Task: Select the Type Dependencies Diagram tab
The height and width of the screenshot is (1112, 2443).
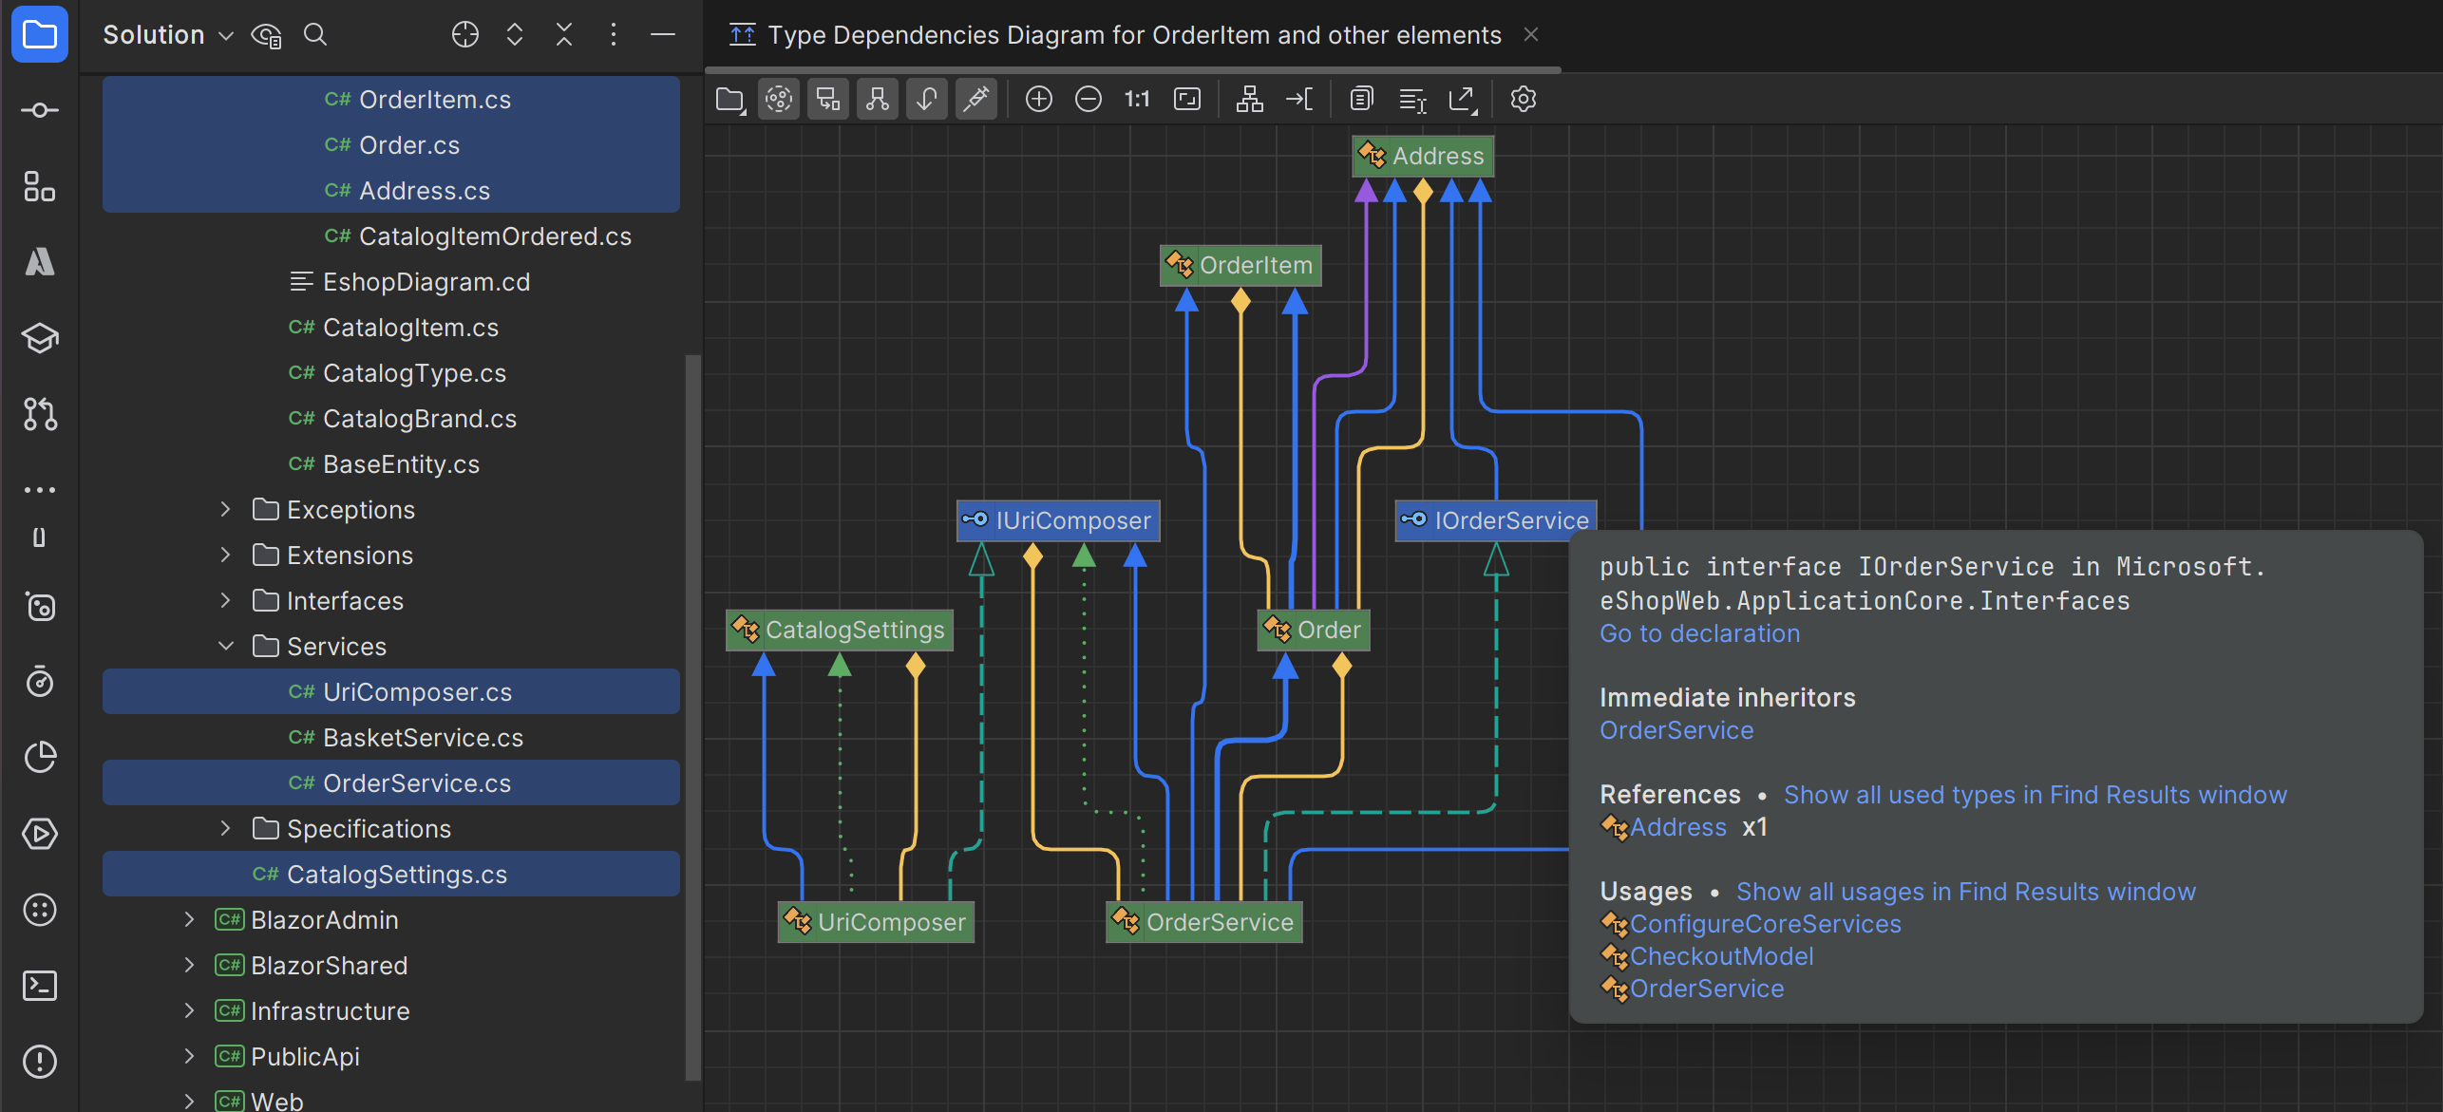Action: (x=1134, y=35)
